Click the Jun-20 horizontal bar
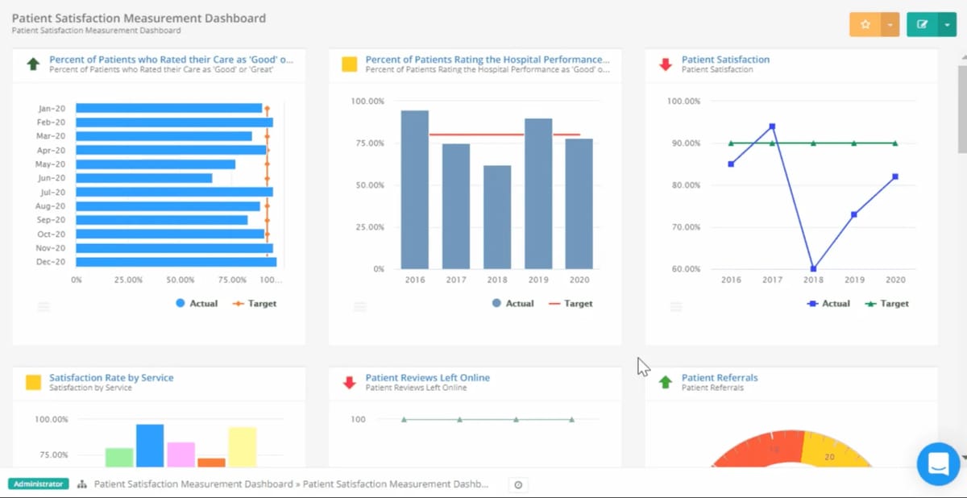 [144, 178]
